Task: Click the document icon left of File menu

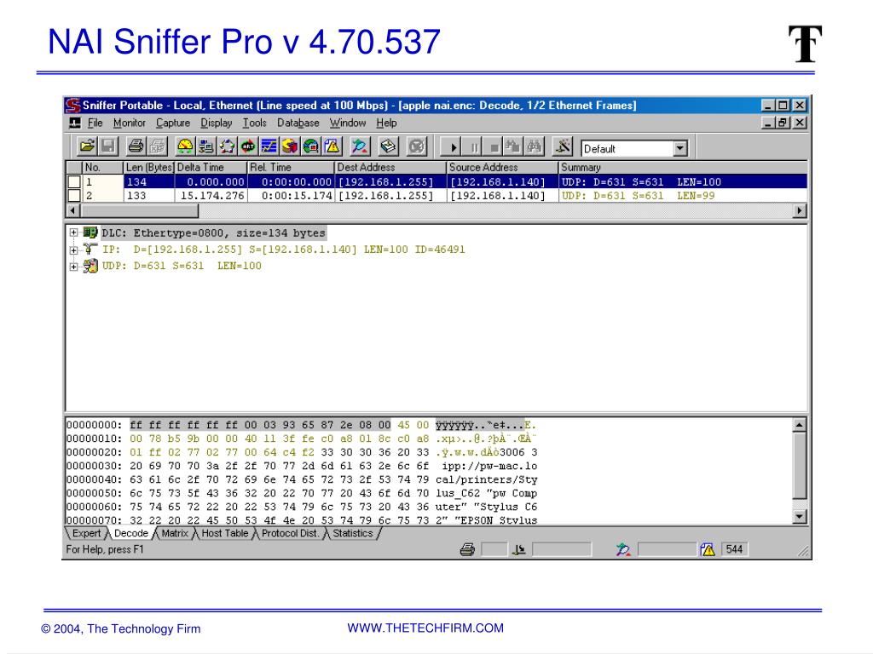Action: click(x=75, y=123)
